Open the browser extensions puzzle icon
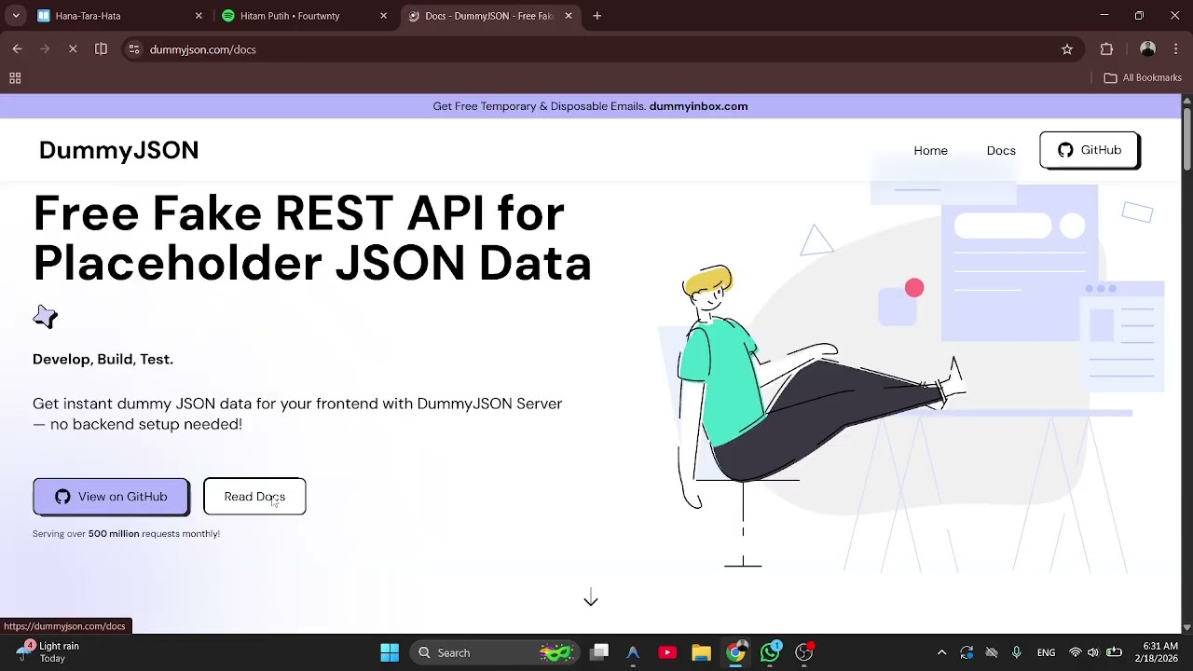The width and height of the screenshot is (1193, 671). tap(1107, 49)
